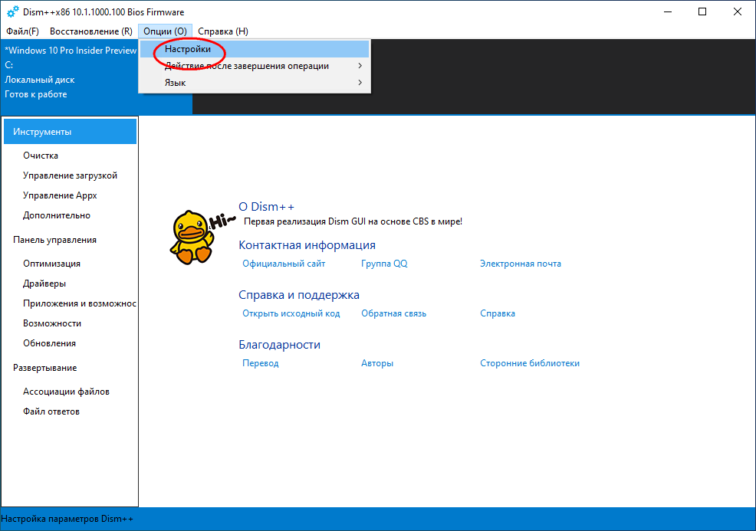Open the Сторонние библиотеки link

[x=529, y=363]
